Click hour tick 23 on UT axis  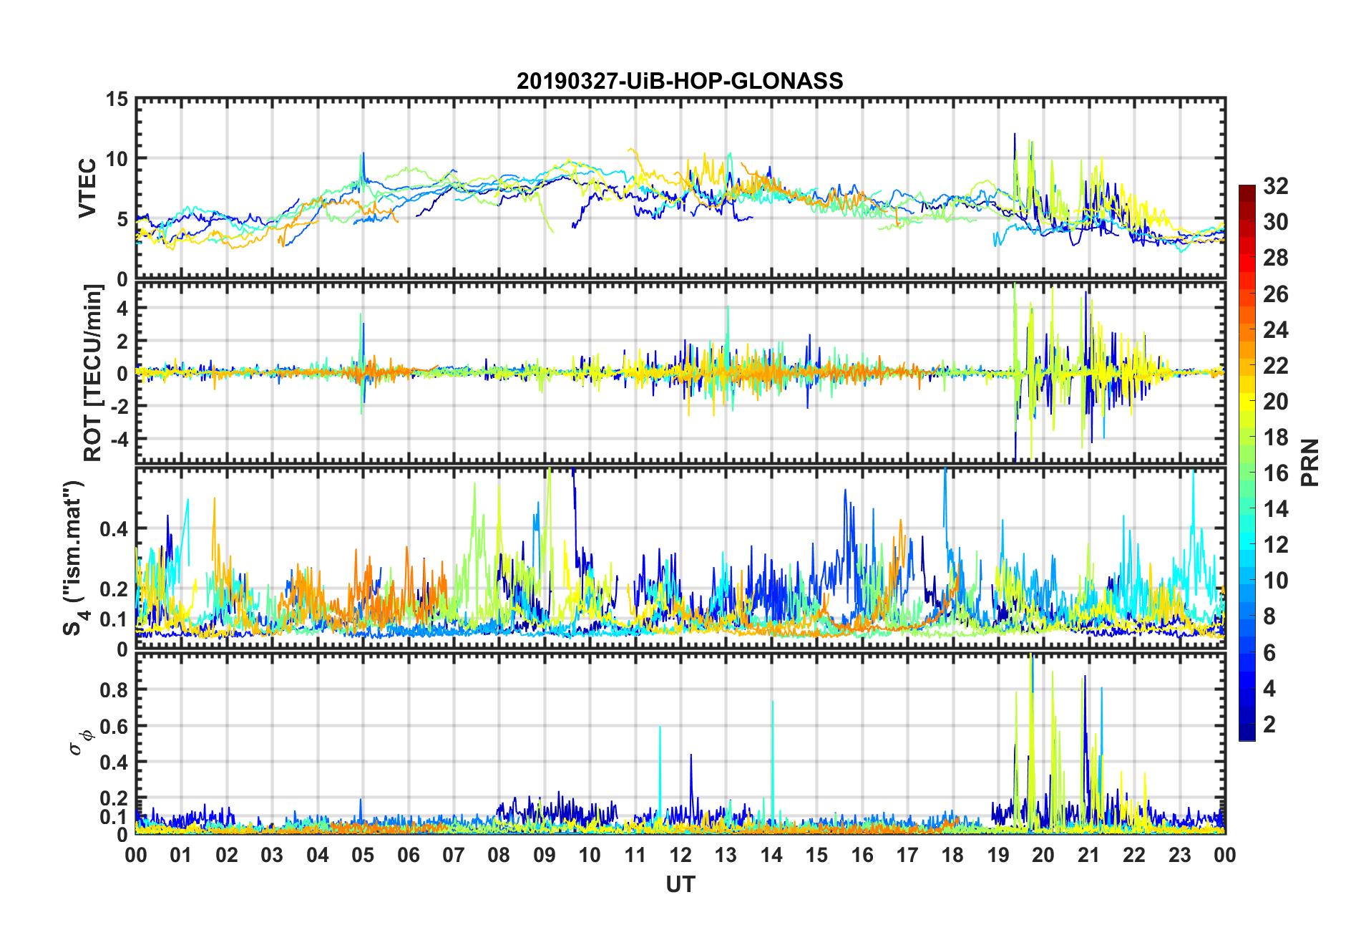[1180, 855]
